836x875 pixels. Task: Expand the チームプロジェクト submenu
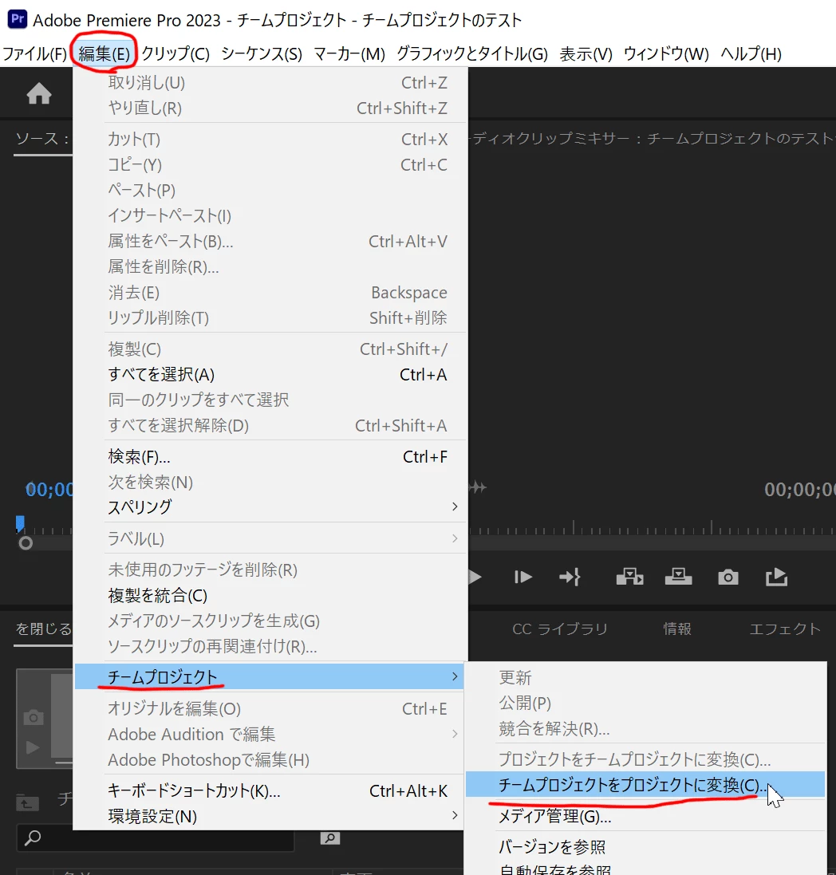[x=270, y=676]
